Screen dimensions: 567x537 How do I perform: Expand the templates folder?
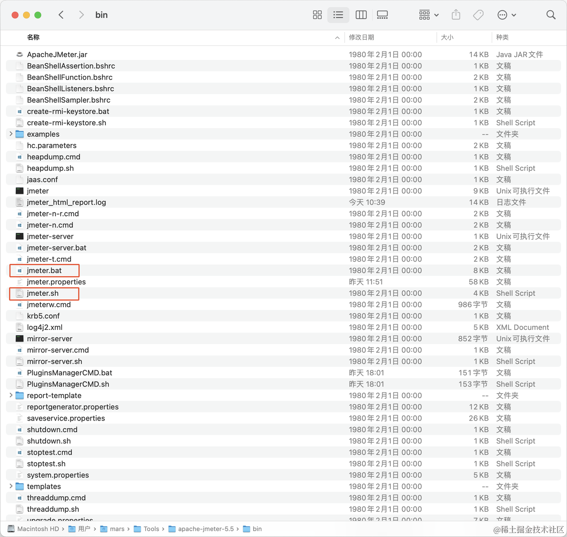pos(11,486)
